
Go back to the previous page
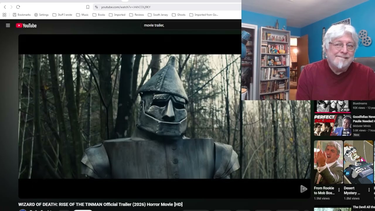[x=5, y=7]
